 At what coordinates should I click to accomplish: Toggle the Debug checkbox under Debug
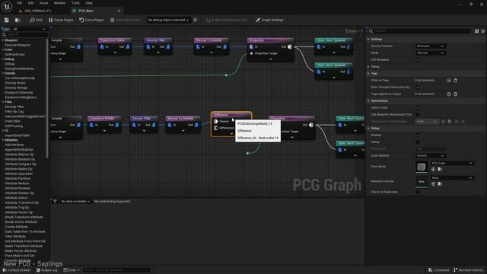[418, 142]
